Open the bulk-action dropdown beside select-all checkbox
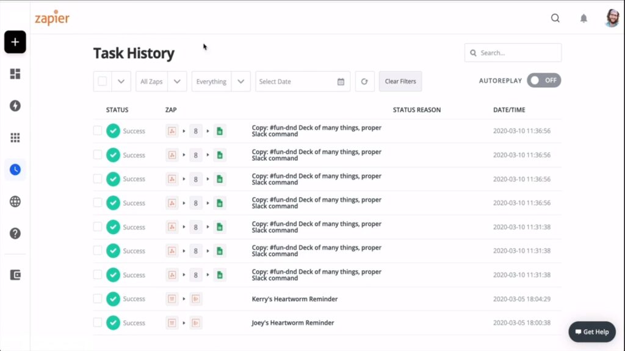 [120, 81]
